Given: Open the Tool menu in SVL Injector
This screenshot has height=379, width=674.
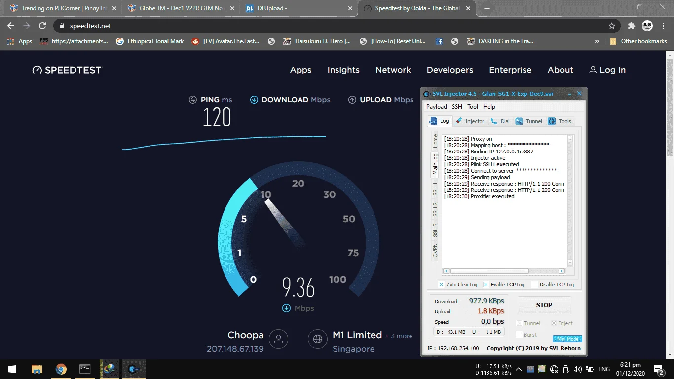Looking at the screenshot, I should pos(473,107).
